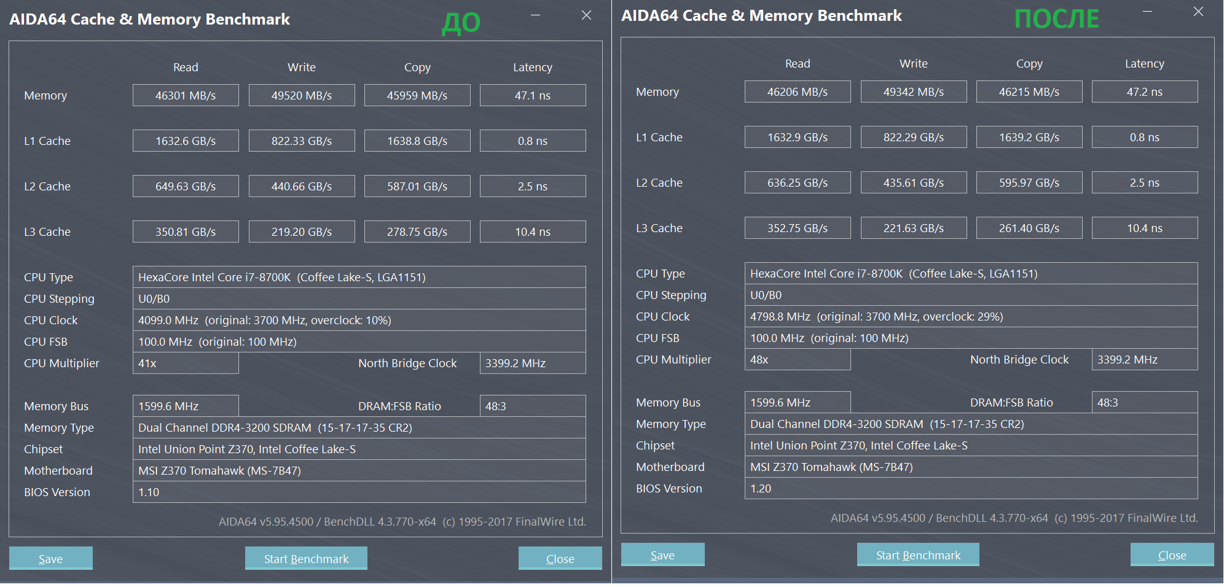
Task: Click the CPU Multiplier field showing 48x
Action: 798,359
